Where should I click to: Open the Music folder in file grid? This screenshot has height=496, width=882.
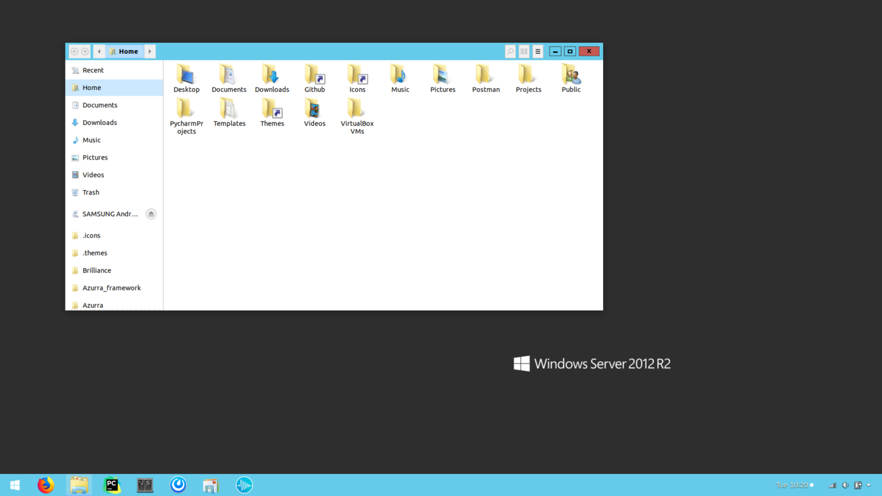coord(400,78)
